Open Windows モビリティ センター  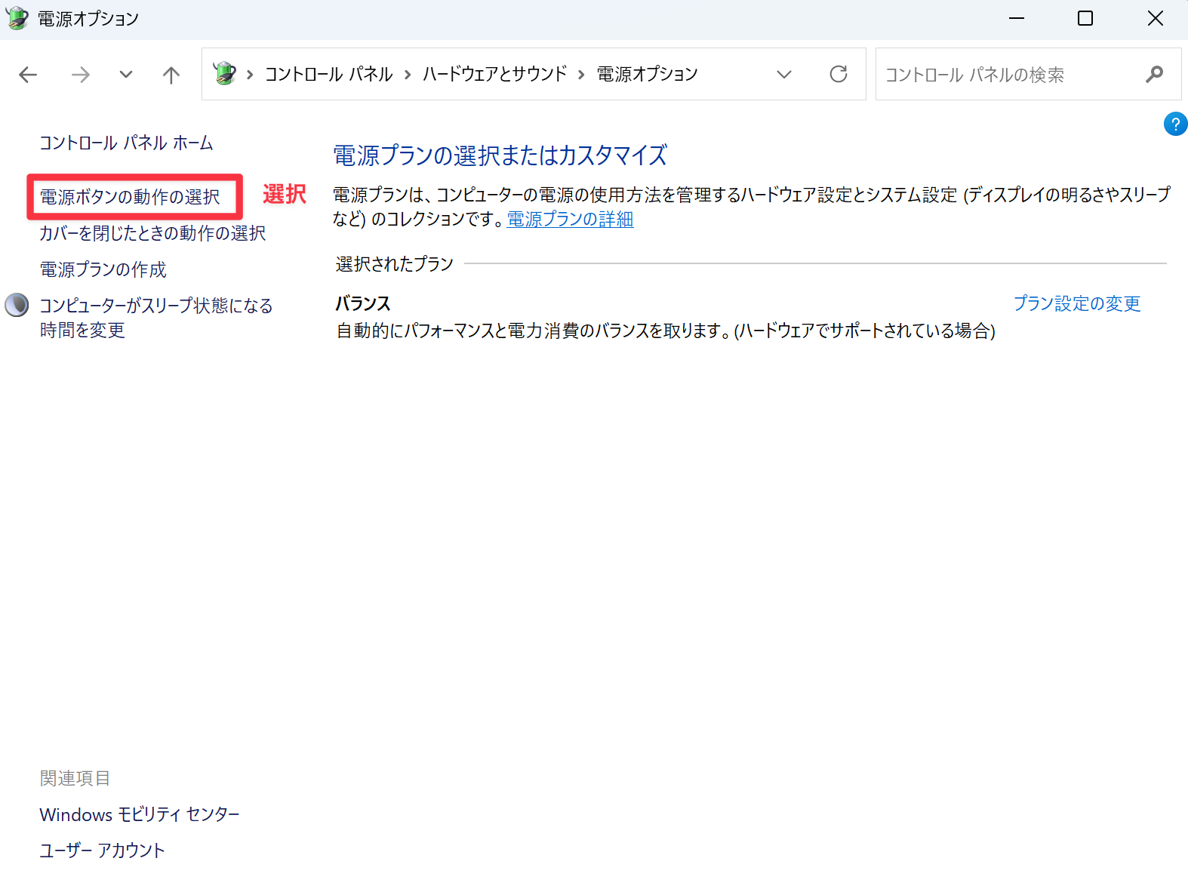(x=140, y=814)
